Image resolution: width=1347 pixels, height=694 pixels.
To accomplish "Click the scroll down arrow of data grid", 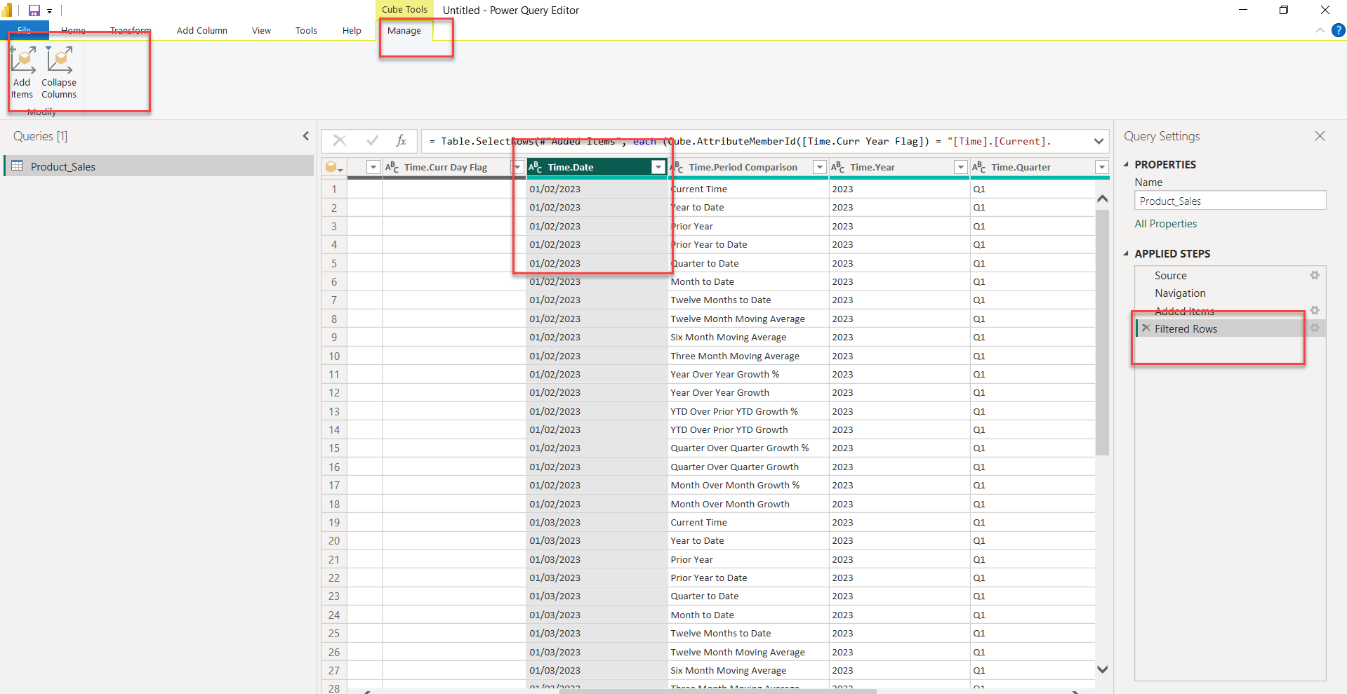I will 1102,670.
